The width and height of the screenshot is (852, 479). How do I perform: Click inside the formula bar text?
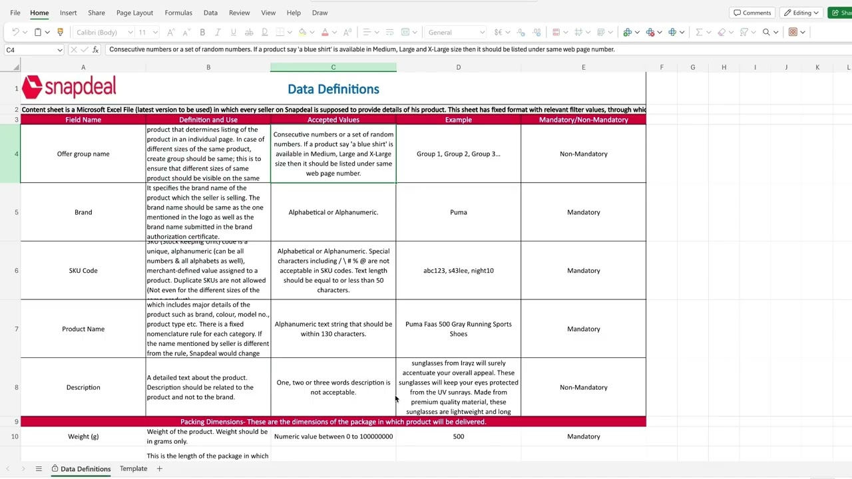click(361, 49)
